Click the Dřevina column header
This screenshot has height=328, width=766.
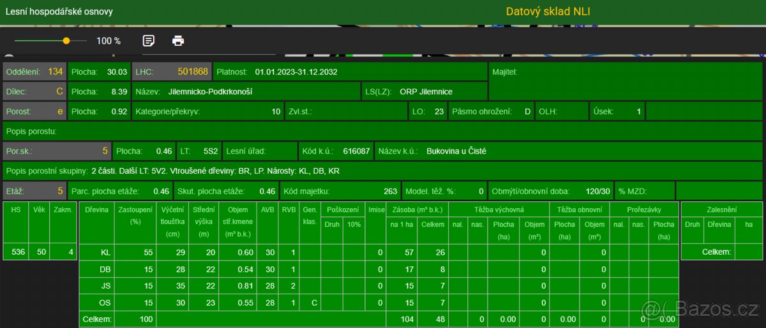click(x=96, y=210)
